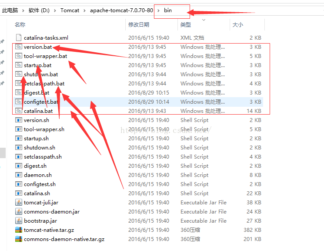
Task: Select the daemon.sh file name
Action: pyautogui.click(x=37, y=175)
